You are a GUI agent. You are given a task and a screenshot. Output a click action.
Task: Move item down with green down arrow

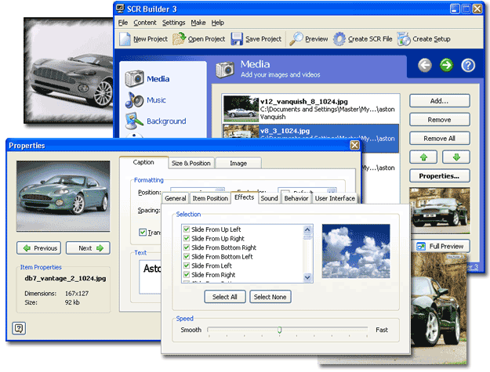(x=456, y=157)
